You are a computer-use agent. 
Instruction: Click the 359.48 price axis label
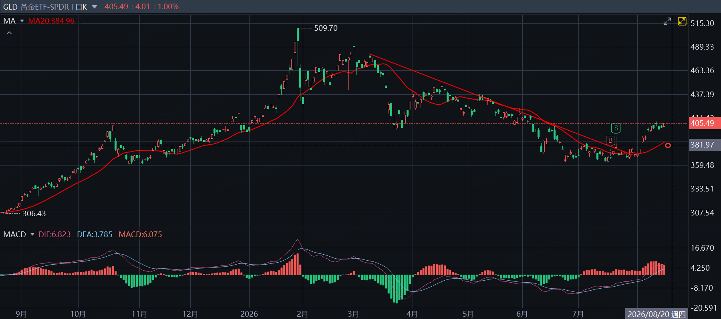pyautogui.click(x=702, y=165)
